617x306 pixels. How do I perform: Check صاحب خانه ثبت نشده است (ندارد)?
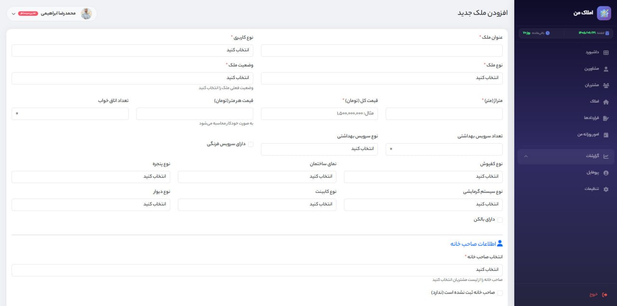500,293
